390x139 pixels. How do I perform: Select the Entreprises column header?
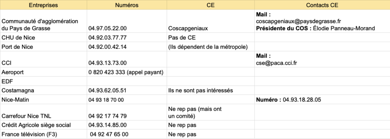coord(43,5)
